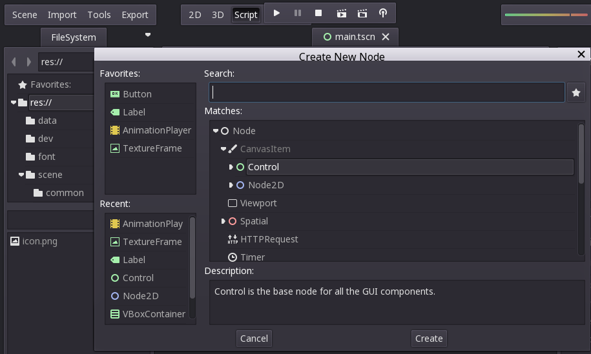Screen dimensions: 591x354
Task: Click the Recent list scrollbar
Action: pyautogui.click(x=192, y=258)
